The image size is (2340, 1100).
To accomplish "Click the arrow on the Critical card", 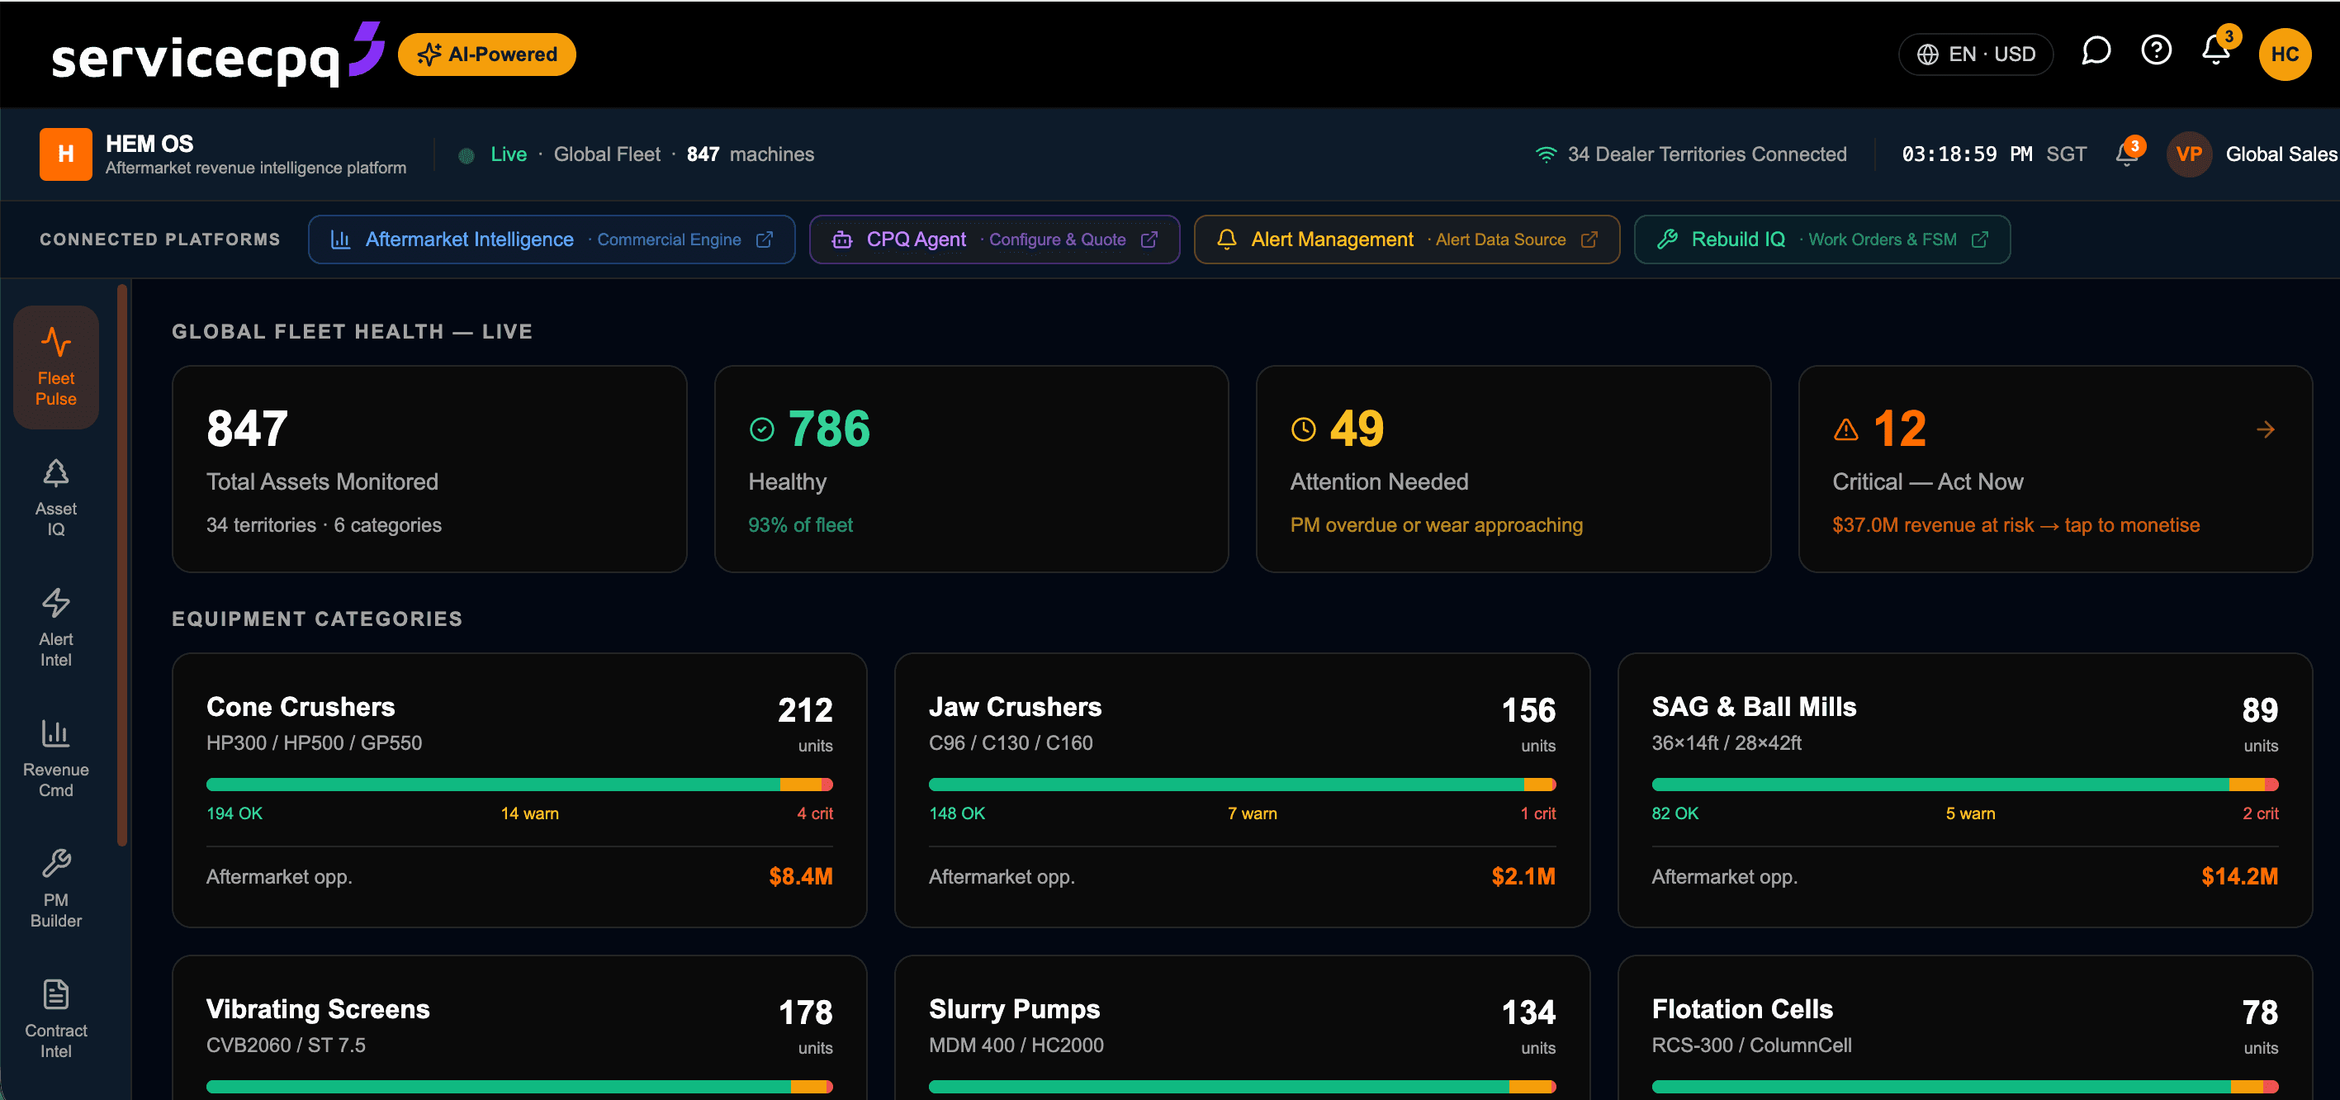I will [x=2265, y=429].
